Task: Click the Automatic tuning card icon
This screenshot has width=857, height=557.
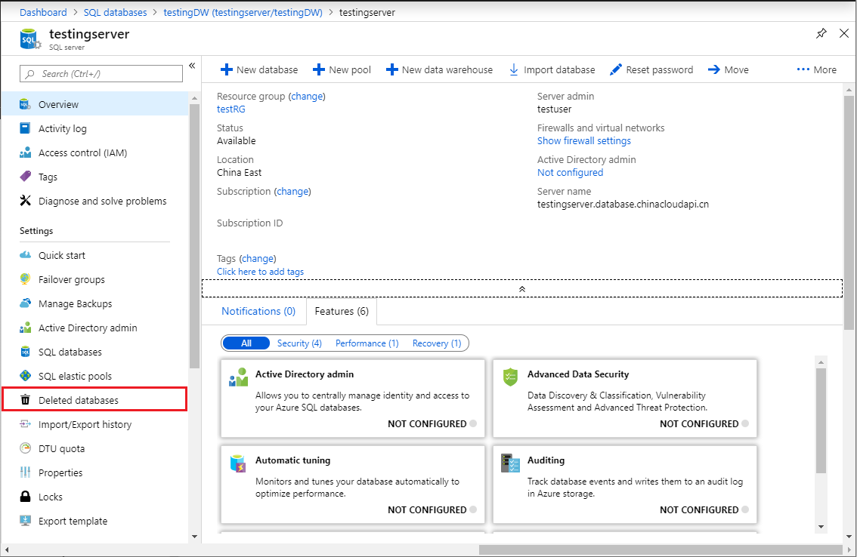Action: [238, 463]
